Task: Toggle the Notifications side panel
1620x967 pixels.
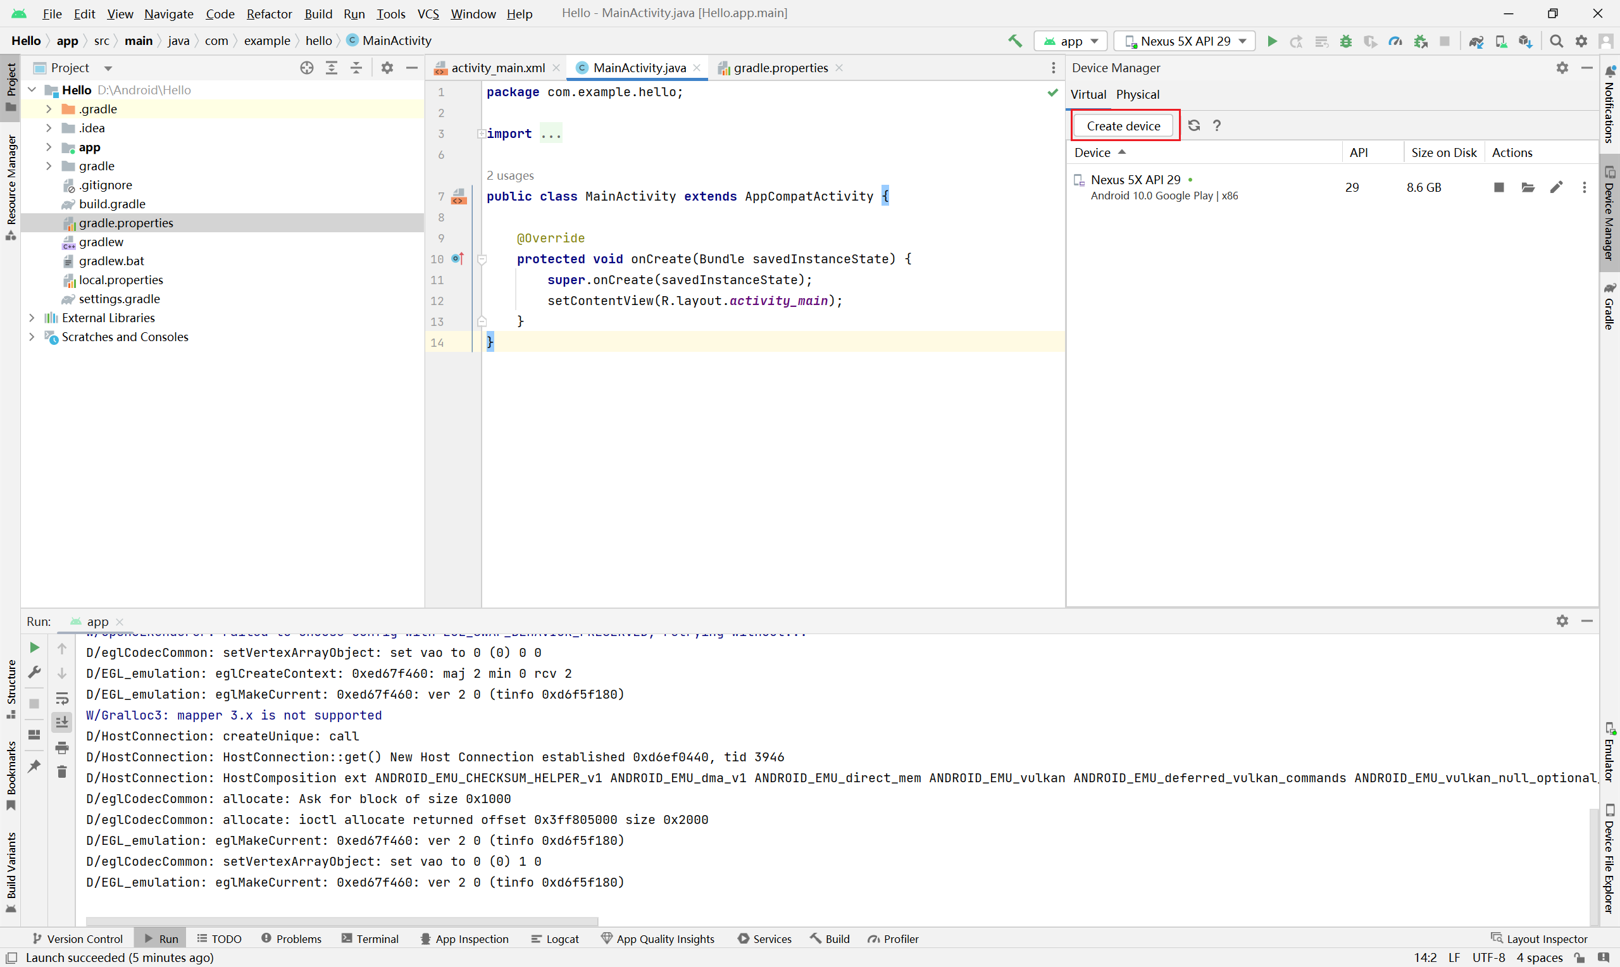Action: pyautogui.click(x=1610, y=104)
